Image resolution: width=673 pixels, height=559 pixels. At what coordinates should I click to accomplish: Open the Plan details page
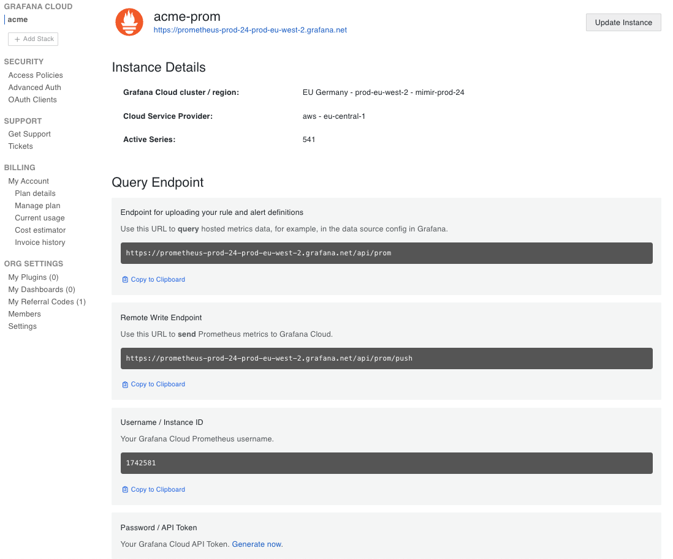pos(35,193)
